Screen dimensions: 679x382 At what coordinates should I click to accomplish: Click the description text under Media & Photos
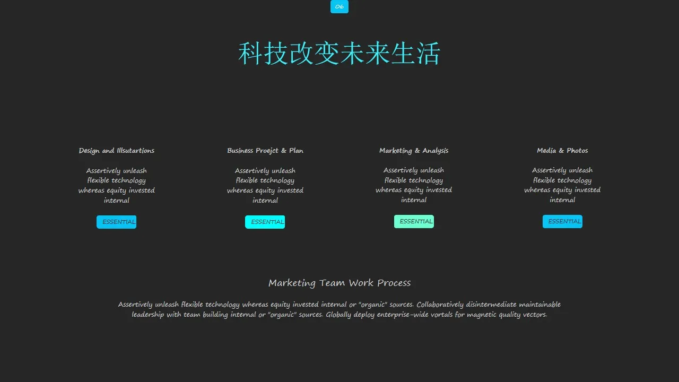[562, 185]
